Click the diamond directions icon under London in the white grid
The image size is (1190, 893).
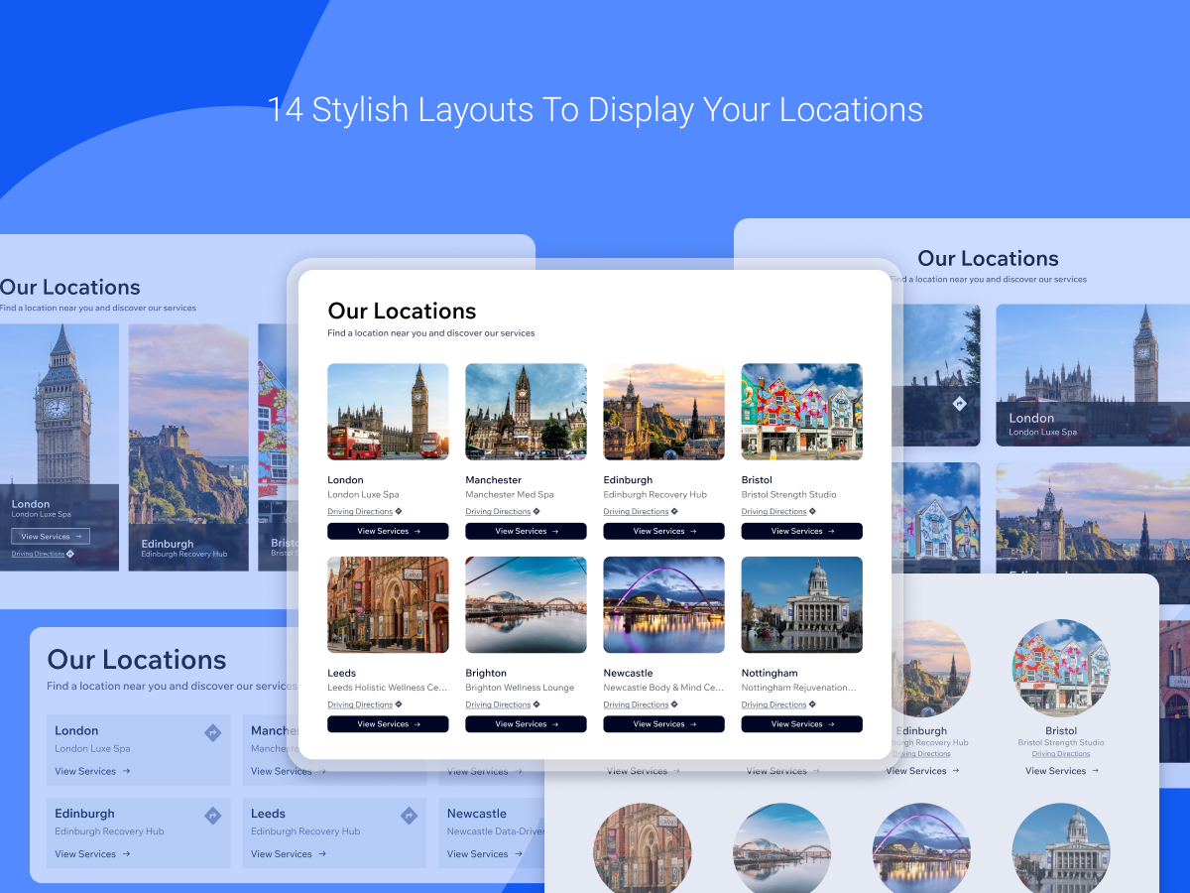(x=399, y=512)
